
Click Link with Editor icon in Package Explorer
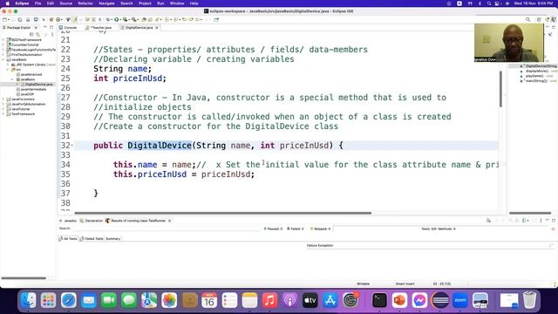(x=37, y=34)
